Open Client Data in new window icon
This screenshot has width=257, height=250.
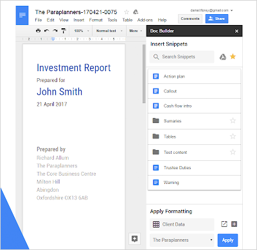224,224
